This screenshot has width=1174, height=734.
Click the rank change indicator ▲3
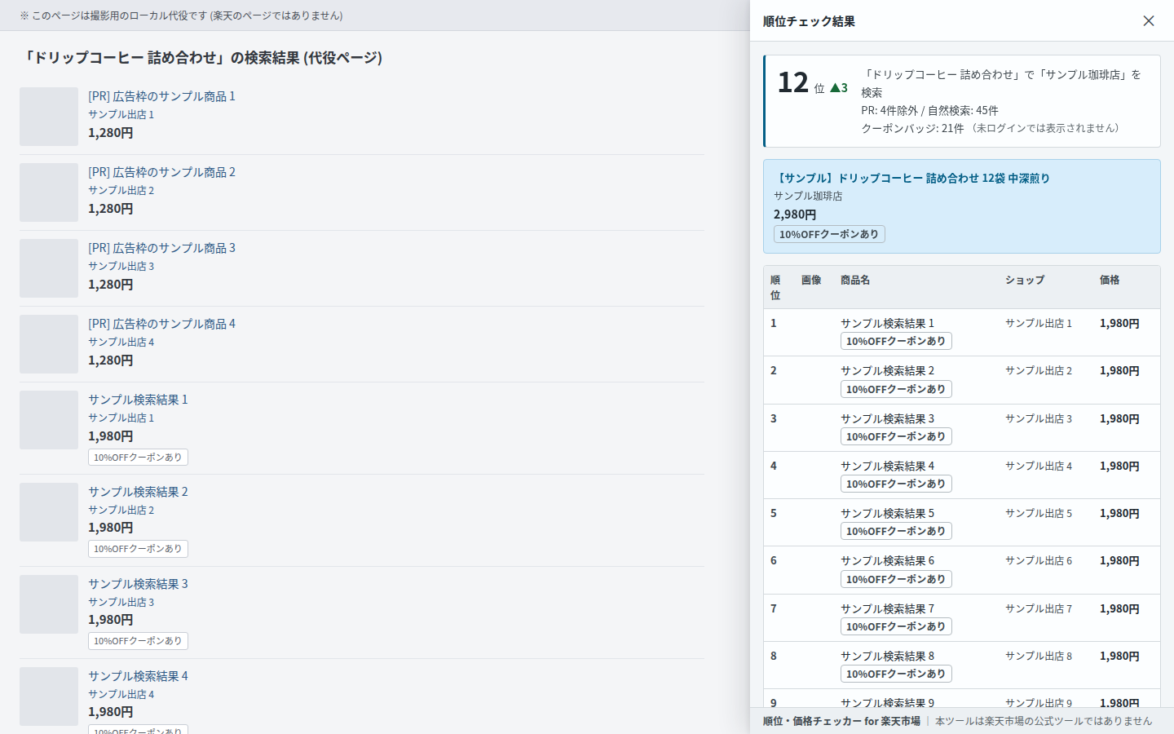click(x=839, y=88)
